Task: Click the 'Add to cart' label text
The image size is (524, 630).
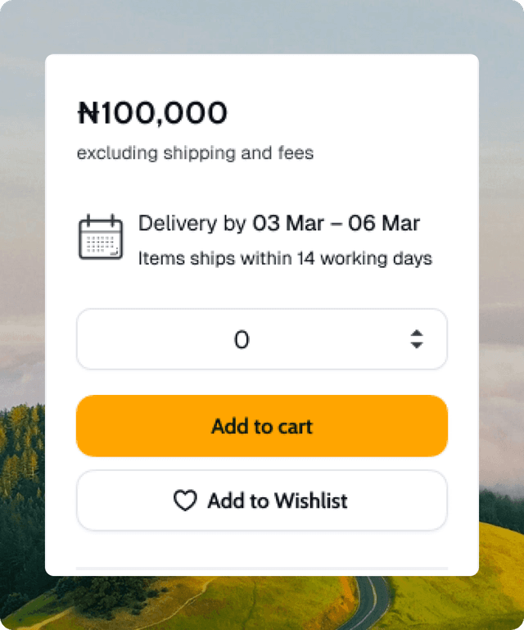Action: (262, 426)
